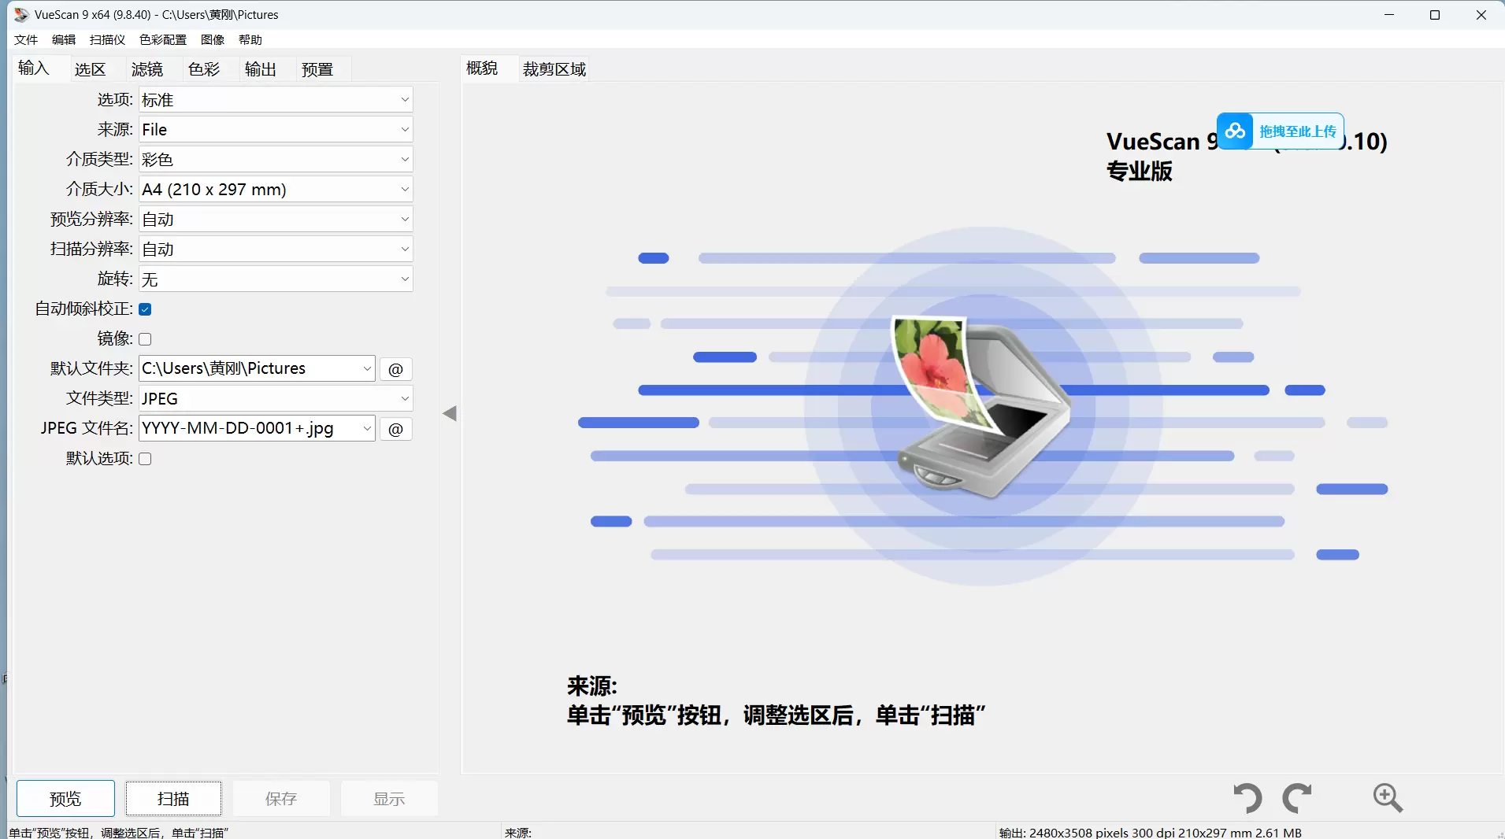Click the 拖拽至此上传 upload label
This screenshot has height=839, width=1505.
pyautogui.click(x=1298, y=131)
